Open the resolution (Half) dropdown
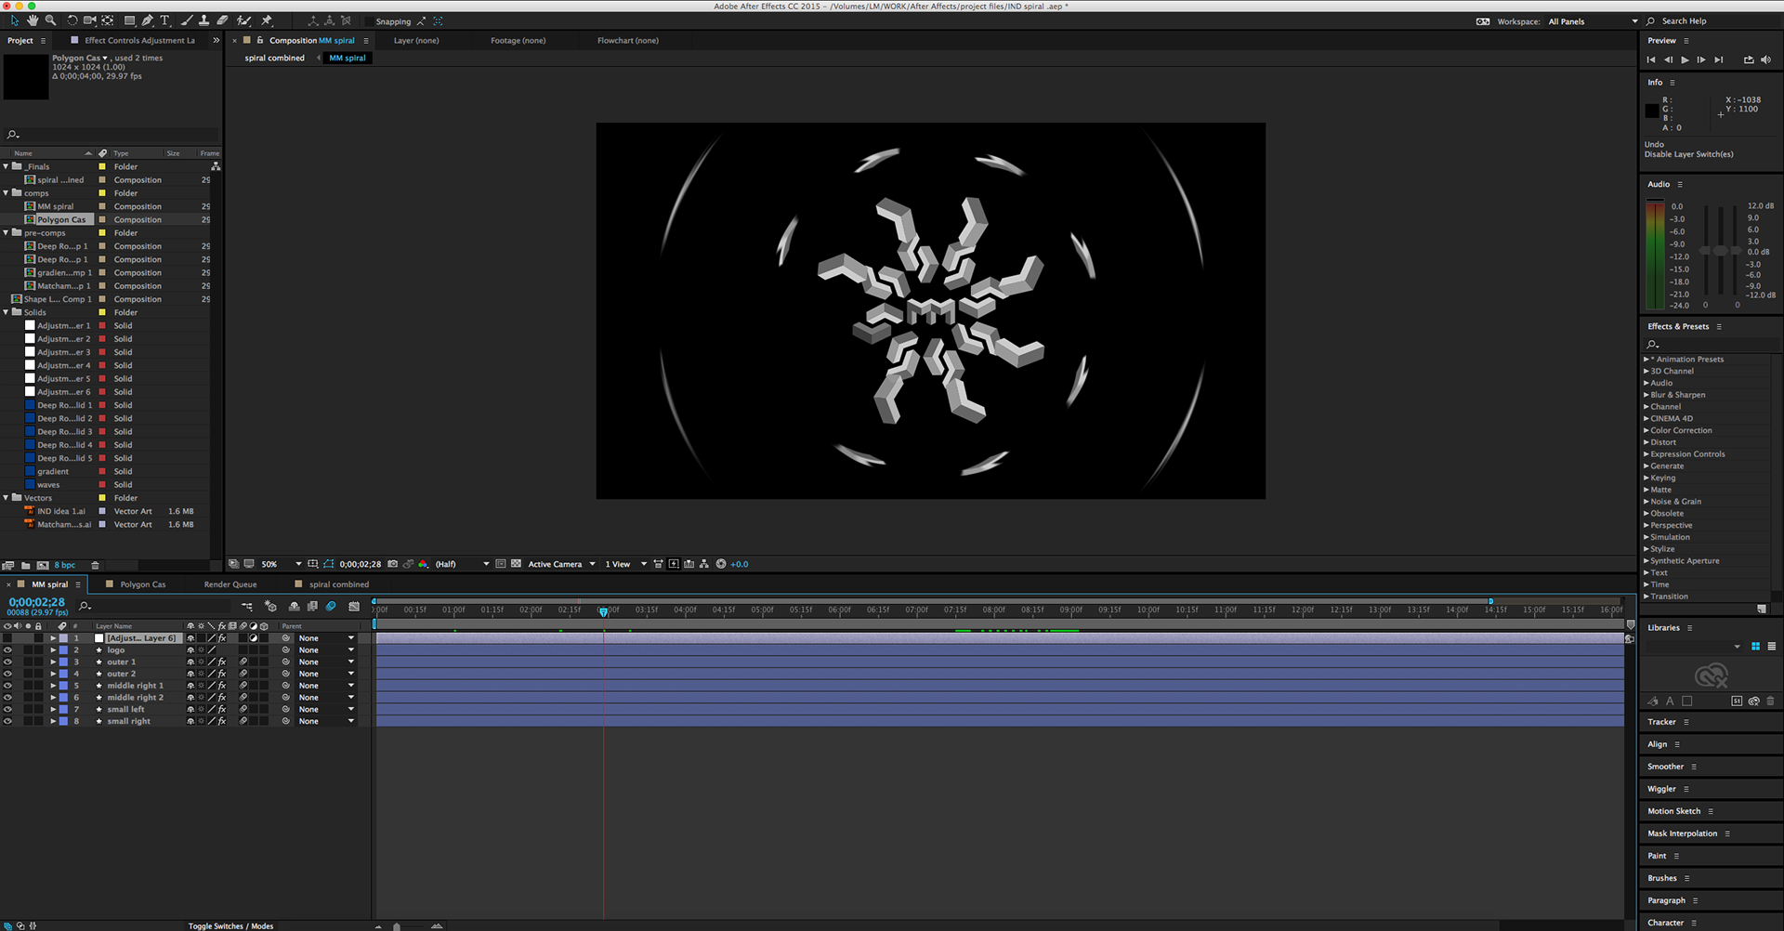The image size is (1784, 931). point(462,564)
